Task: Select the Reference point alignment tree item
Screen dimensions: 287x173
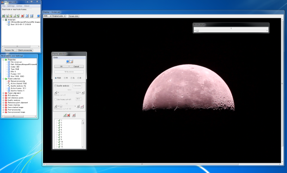Action: point(18,103)
